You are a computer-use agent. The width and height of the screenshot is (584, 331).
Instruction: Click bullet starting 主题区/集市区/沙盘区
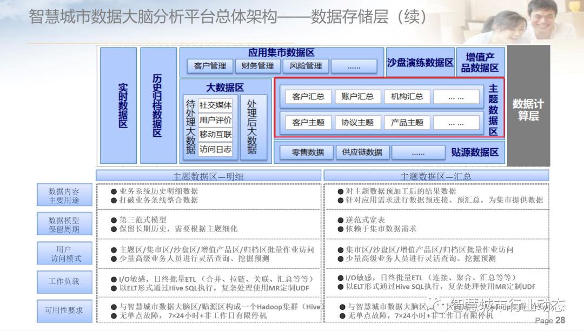[213, 250]
